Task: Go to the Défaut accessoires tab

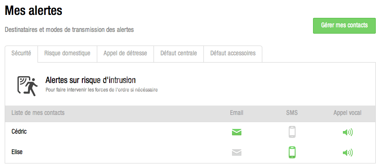Action: point(233,54)
